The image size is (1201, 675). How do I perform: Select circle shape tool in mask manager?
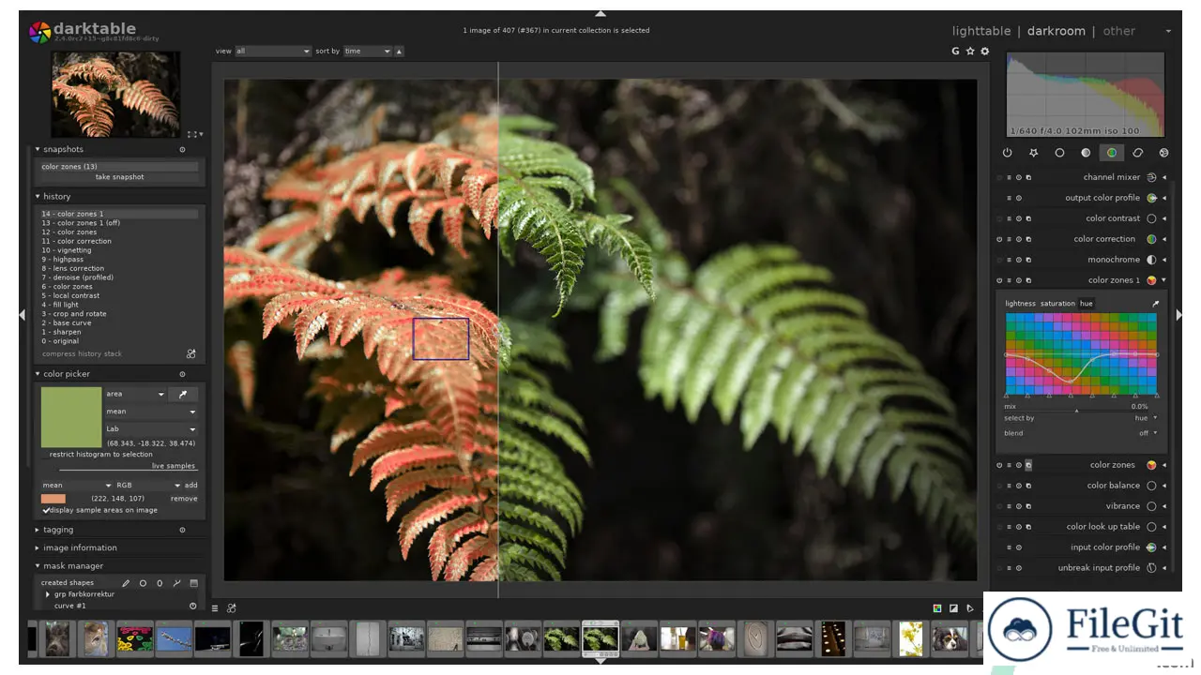pyautogui.click(x=143, y=583)
